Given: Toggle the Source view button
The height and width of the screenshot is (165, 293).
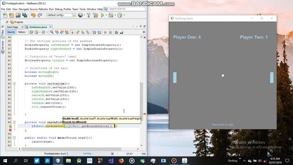Looking at the screenshot, I should pyautogui.click(x=11, y=32).
